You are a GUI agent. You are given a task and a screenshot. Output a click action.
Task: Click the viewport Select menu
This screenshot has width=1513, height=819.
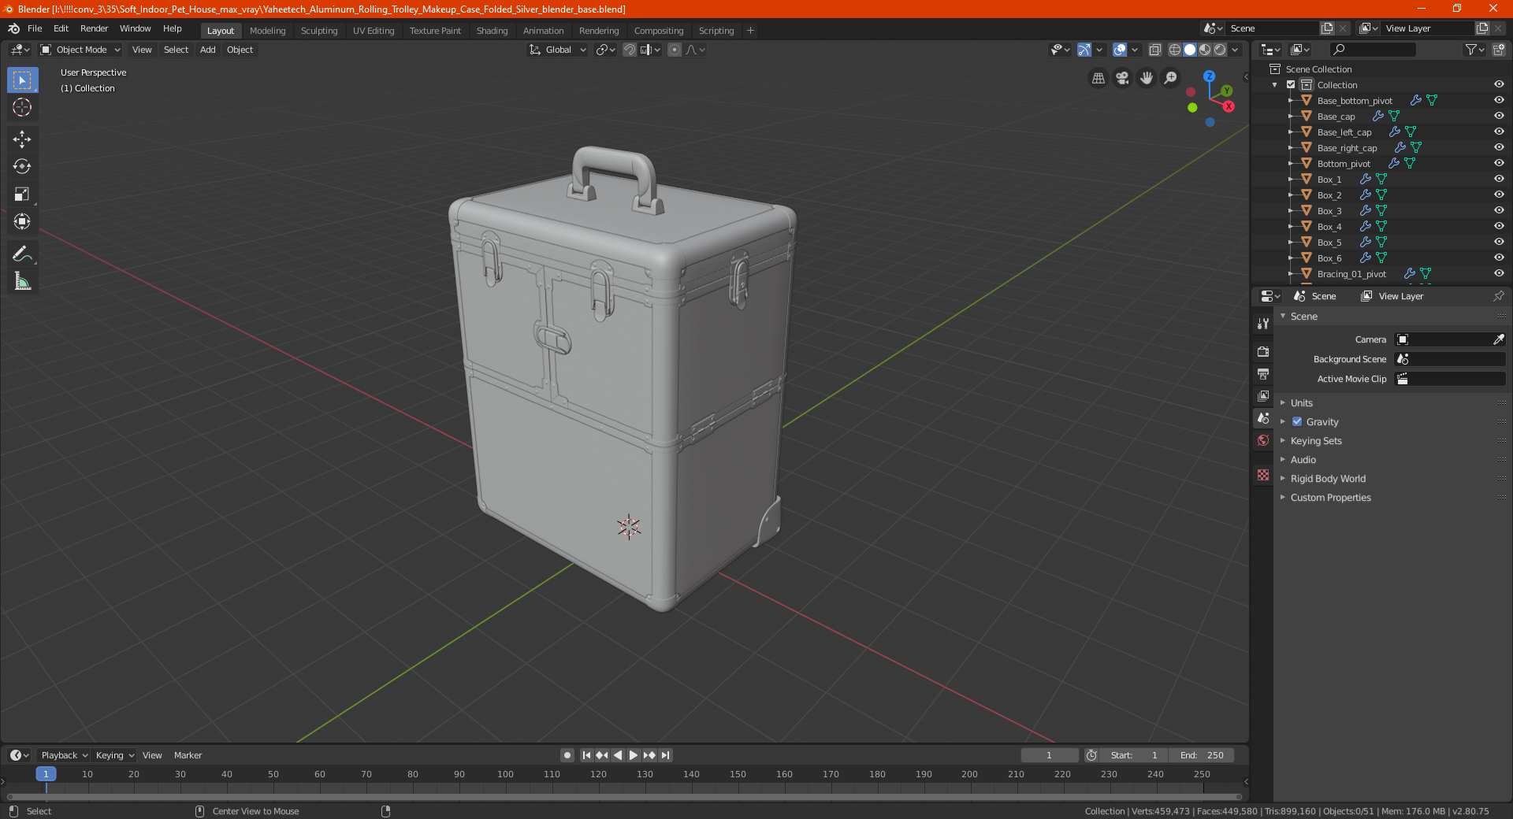pos(176,50)
